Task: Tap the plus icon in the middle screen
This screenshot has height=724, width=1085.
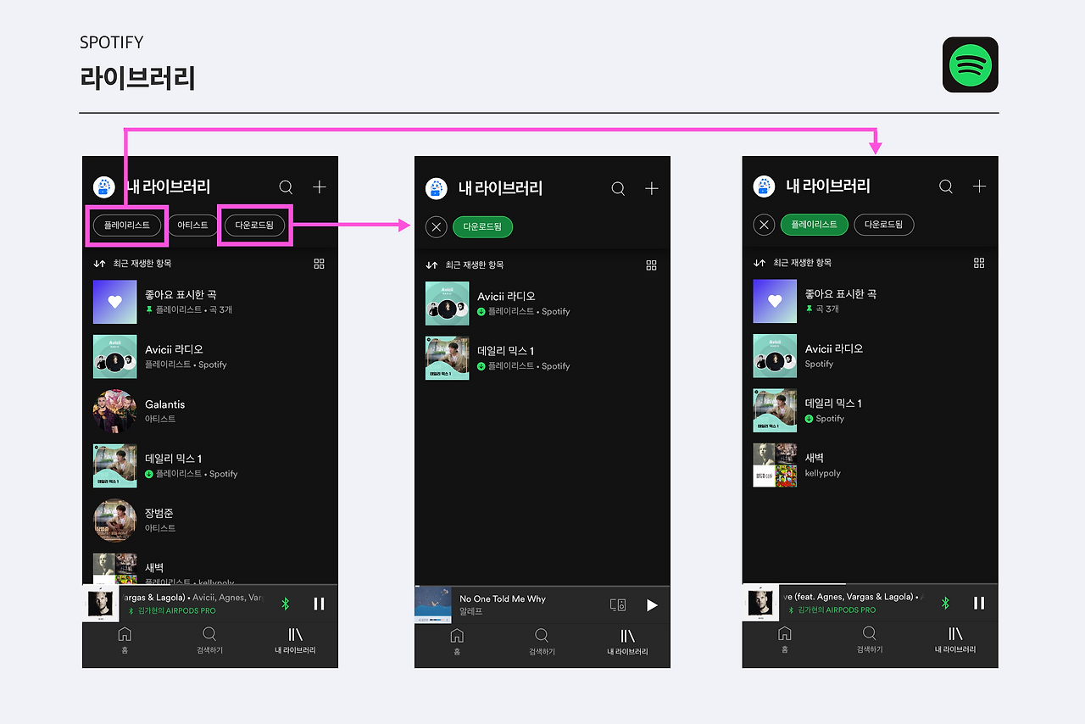Action: 651,188
